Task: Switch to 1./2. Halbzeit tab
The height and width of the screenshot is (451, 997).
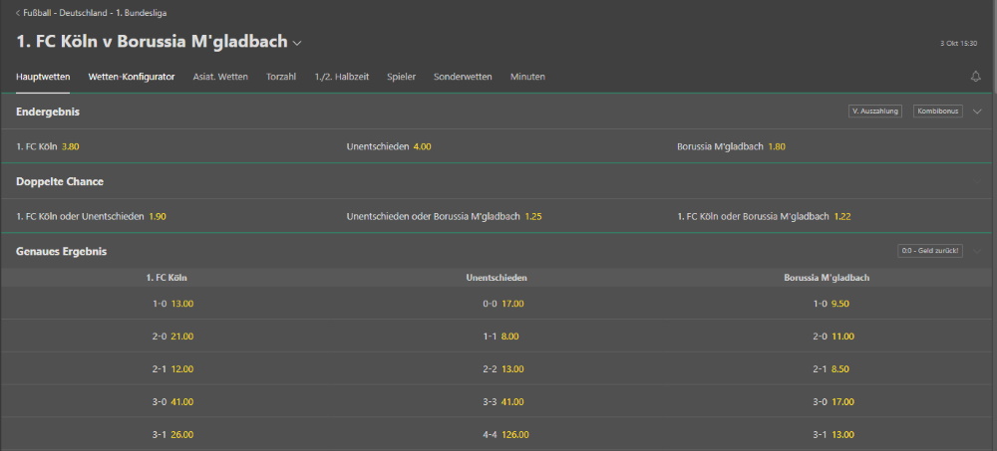Action: click(x=341, y=77)
